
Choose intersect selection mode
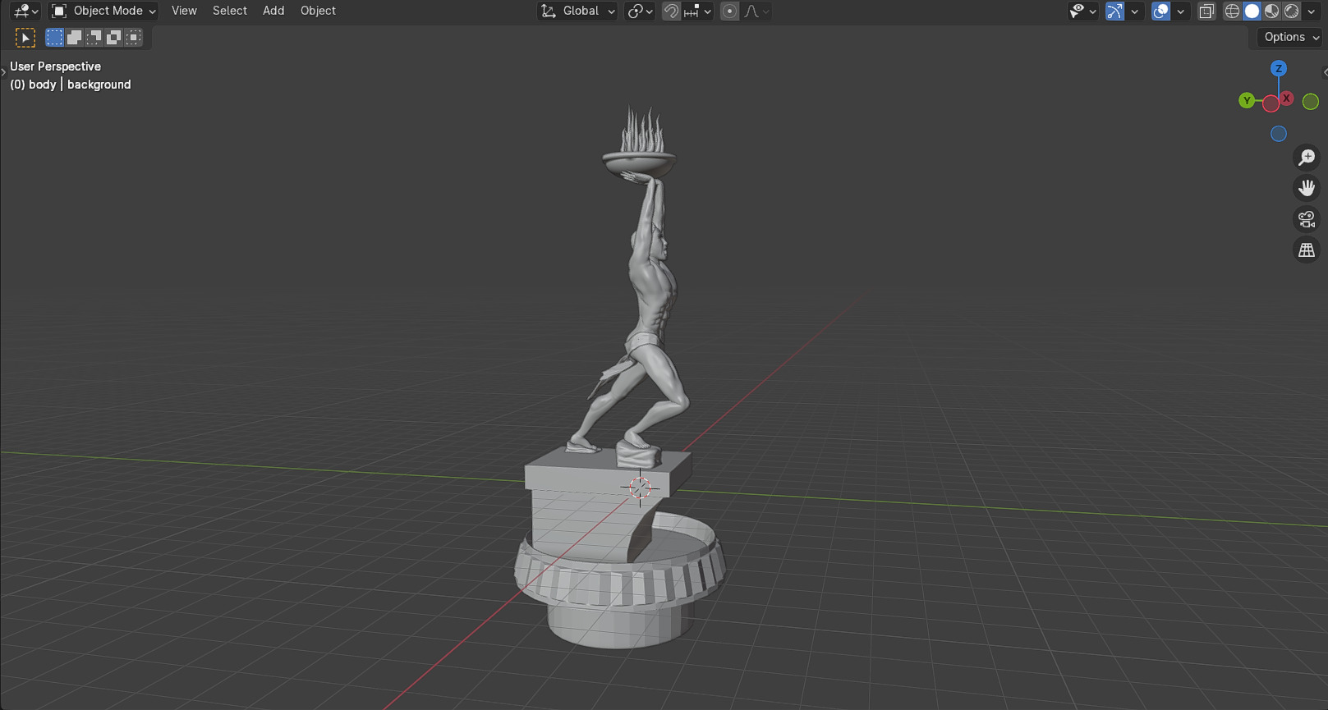coord(133,37)
